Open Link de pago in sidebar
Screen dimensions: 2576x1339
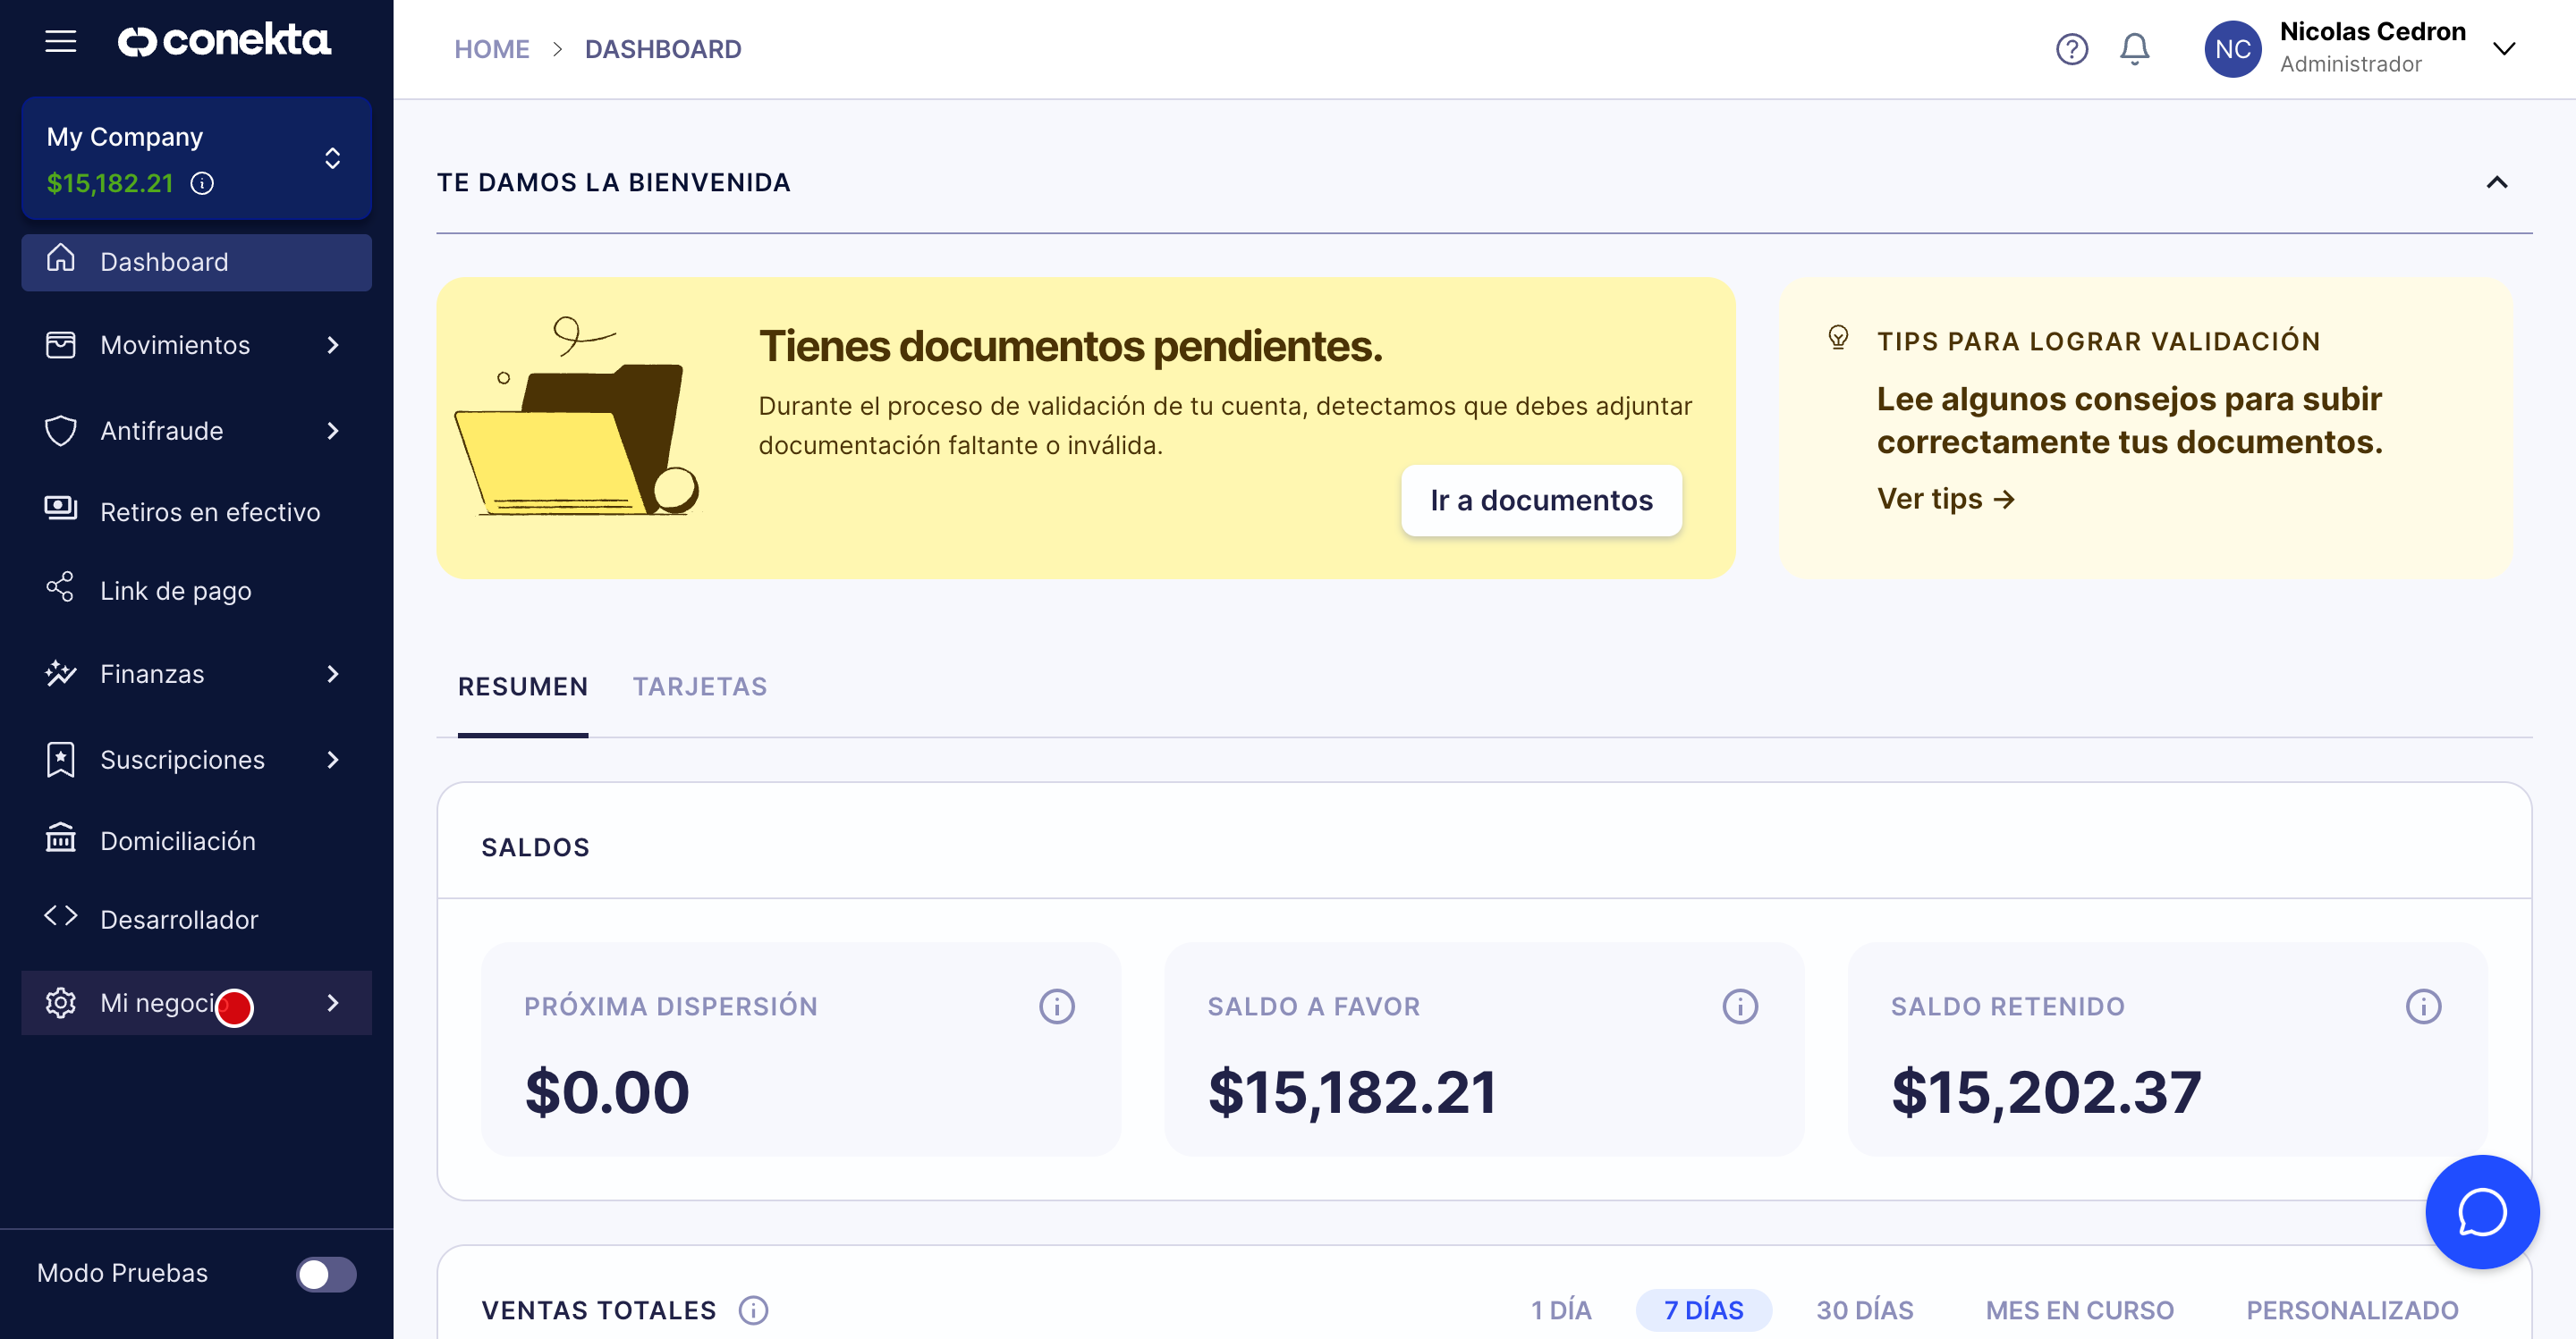pos(176,591)
